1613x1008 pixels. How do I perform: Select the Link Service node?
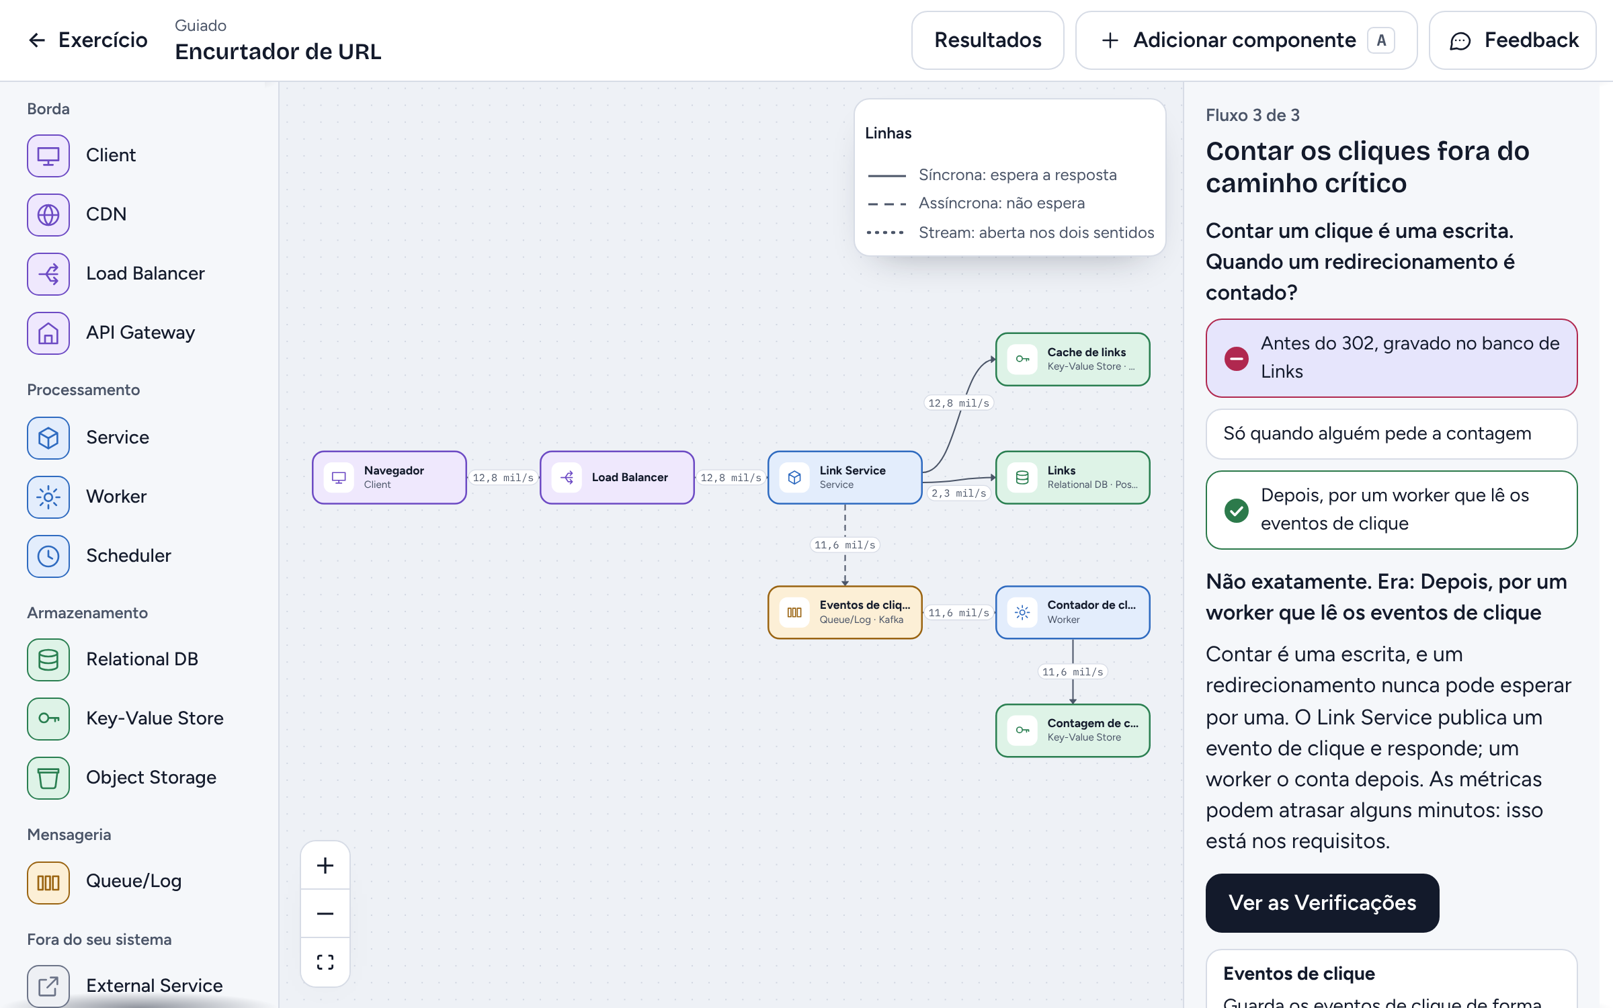click(845, 477)
